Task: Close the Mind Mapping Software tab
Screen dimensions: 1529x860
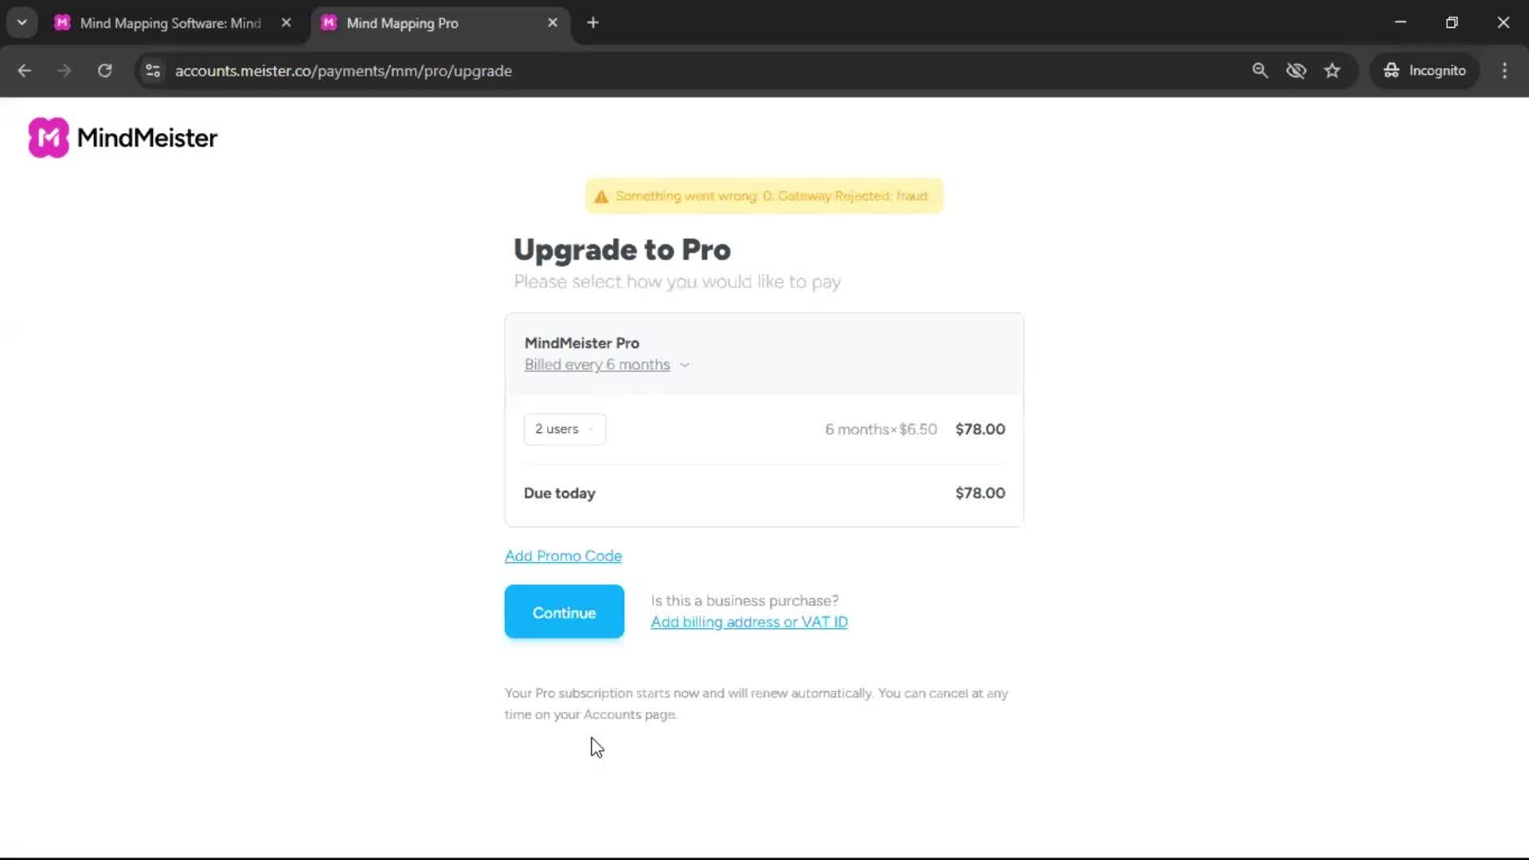Action: coord(286,23)
